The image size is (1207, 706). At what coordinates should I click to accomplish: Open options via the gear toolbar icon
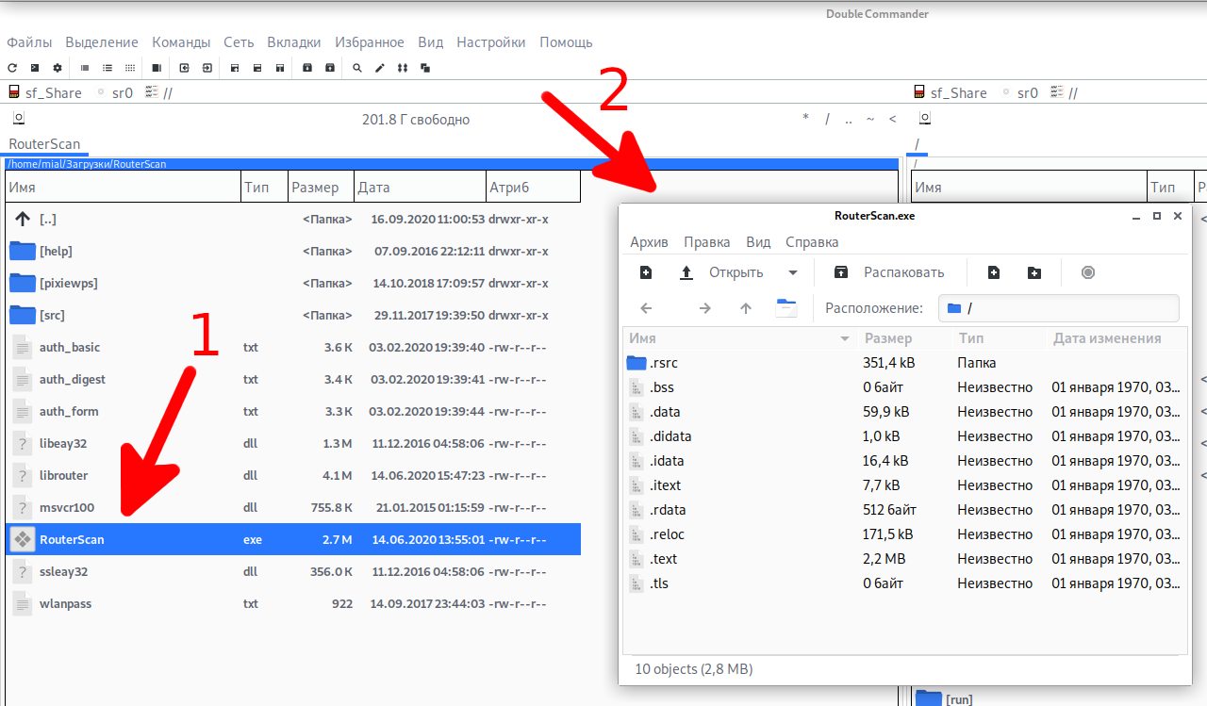click(58, 68)
